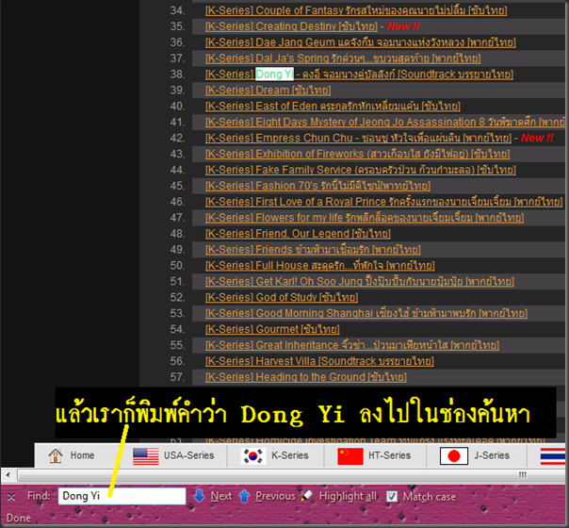Screen dimensions: 569x528
Task: Click the Korean flag icon
Action: coord(252,455)
